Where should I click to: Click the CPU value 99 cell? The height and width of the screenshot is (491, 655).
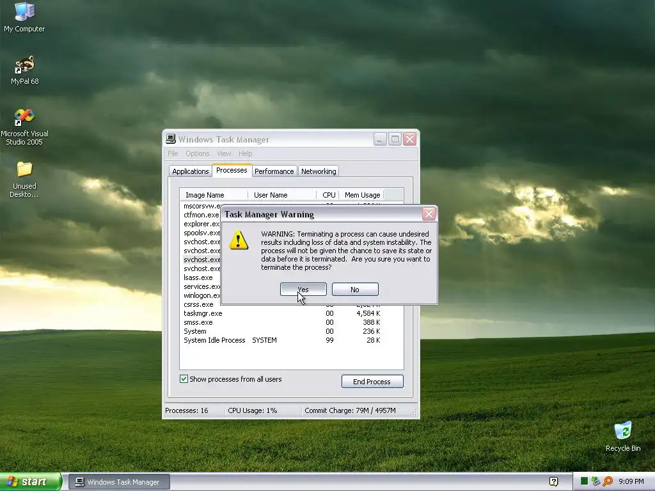click(x=329, y=340)
